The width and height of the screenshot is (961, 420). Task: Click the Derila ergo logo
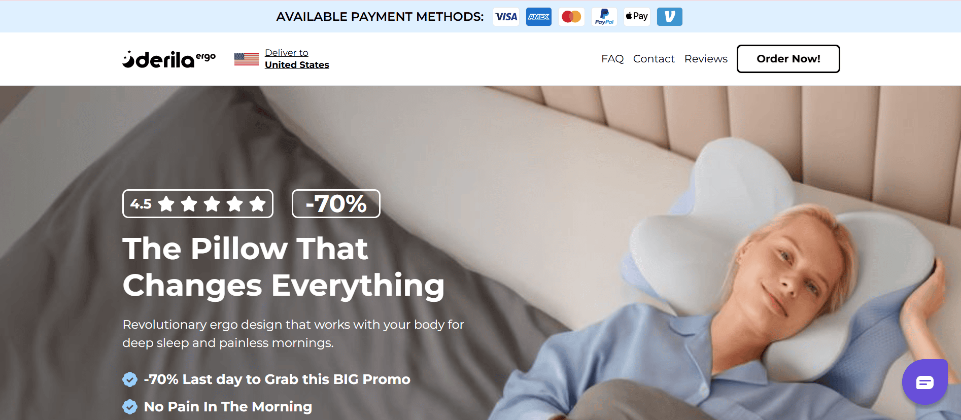coord(169,59)
